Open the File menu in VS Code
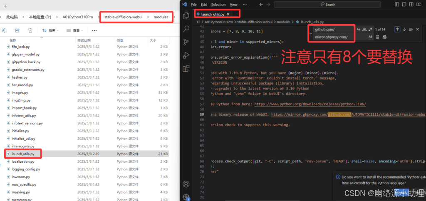The width and height of the screenshot is (426, 201). (x=194, y=4)
